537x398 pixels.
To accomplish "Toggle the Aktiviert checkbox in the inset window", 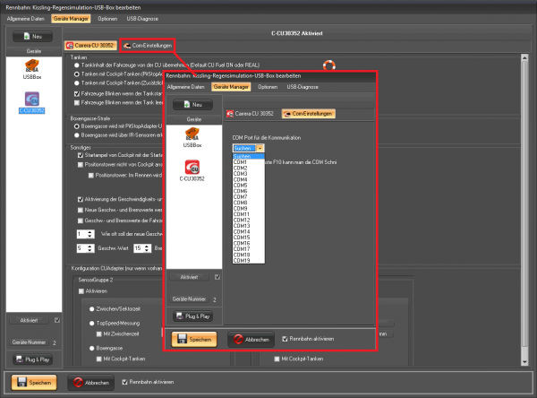I will (x=217, y=277).
